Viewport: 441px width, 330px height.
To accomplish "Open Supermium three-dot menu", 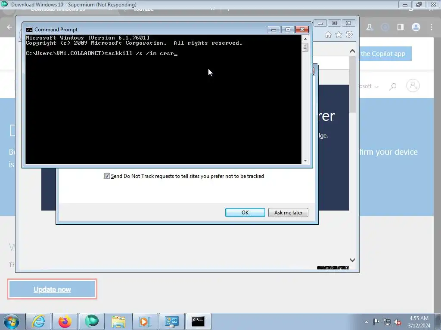I will tap(432, 27).
